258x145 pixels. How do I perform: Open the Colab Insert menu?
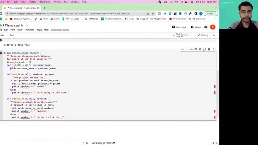21,30
